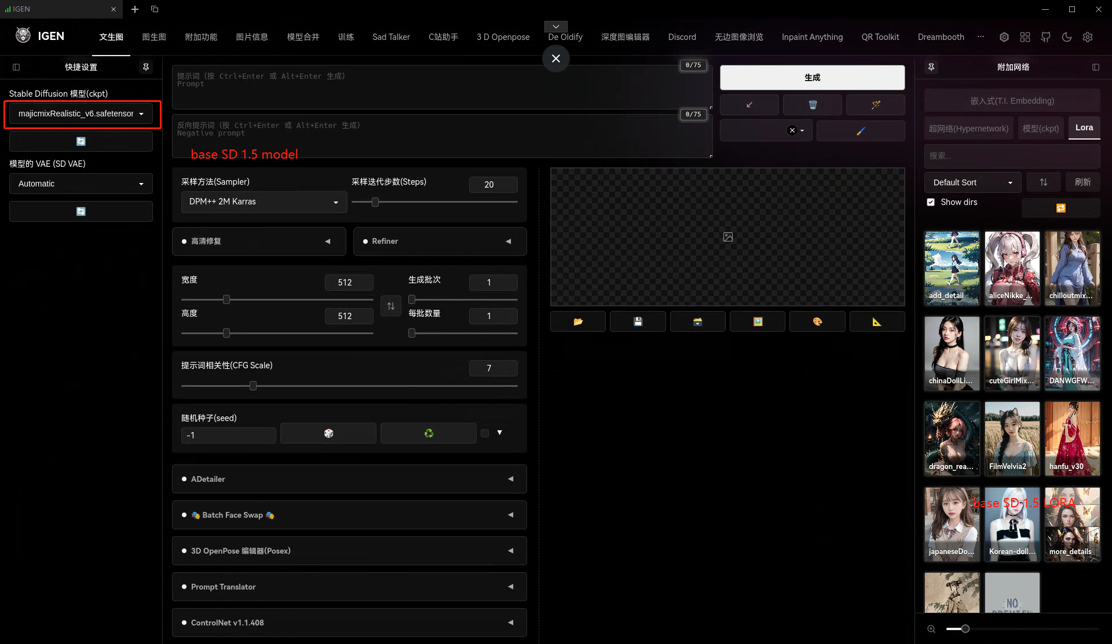
Task: Swap width and height arrows icon
Action: point(391,306)
